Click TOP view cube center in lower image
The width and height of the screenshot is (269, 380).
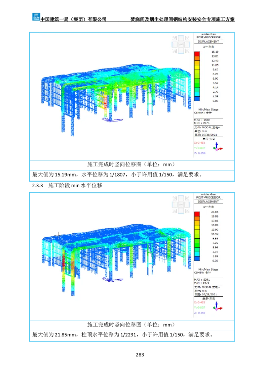pyautogui.click(x=181, y=204)
